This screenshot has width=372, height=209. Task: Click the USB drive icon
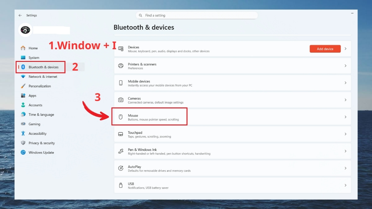[x=121, y=185]
